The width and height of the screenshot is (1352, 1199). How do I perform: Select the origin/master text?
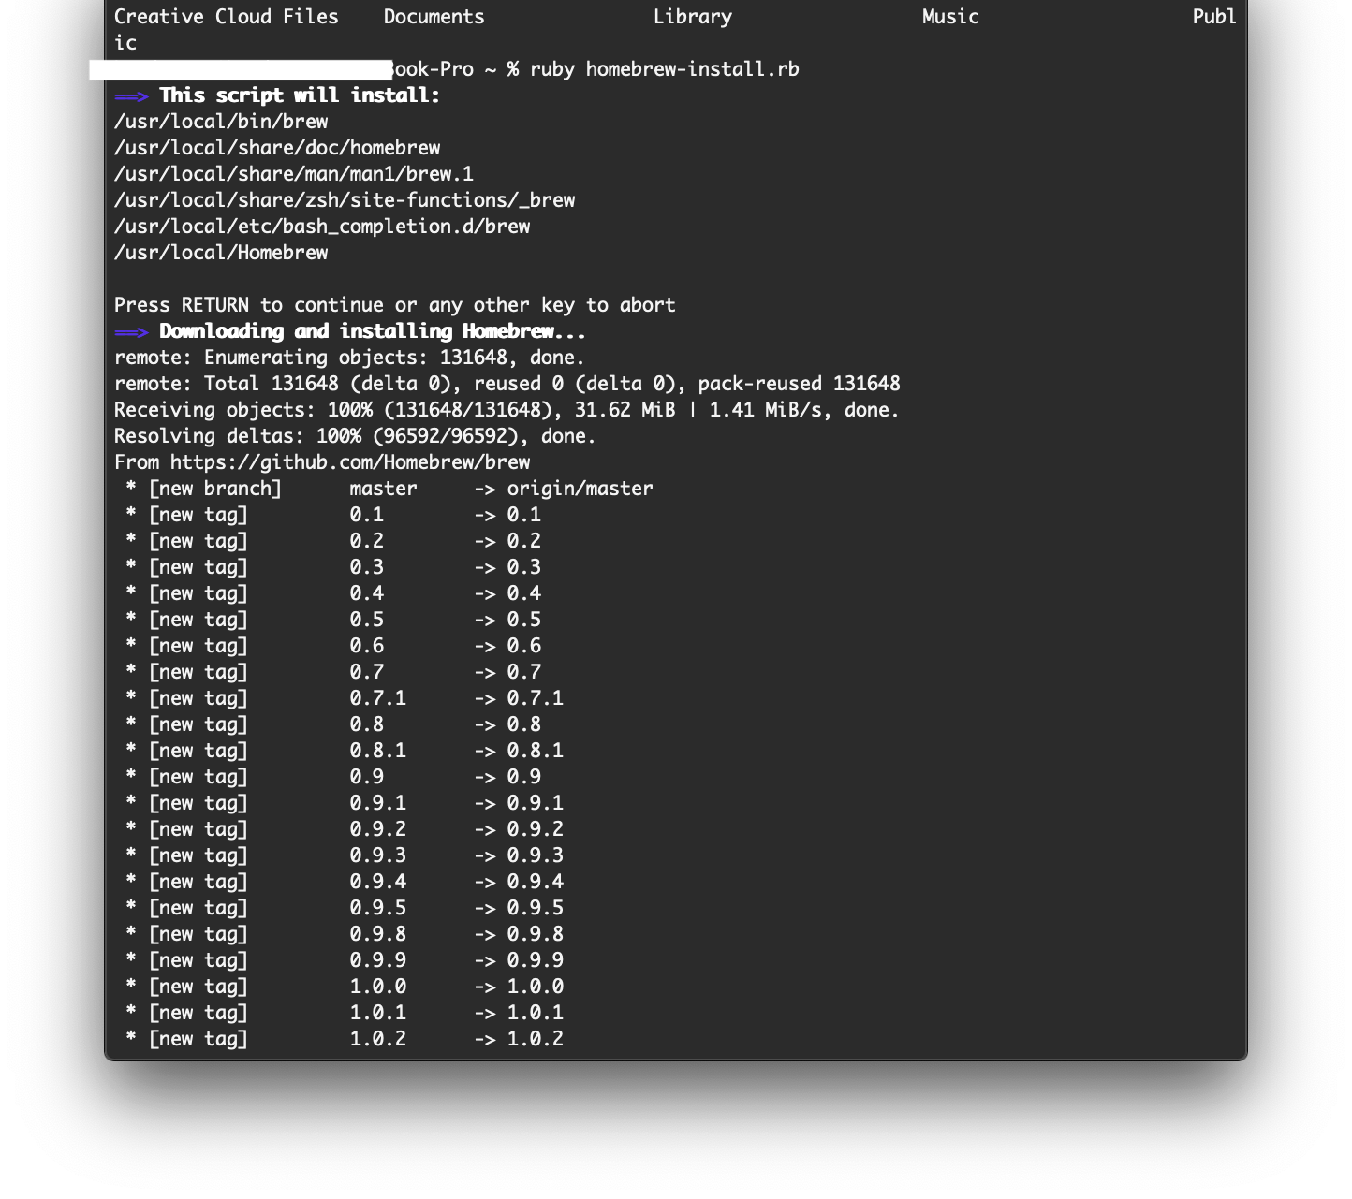580,489
